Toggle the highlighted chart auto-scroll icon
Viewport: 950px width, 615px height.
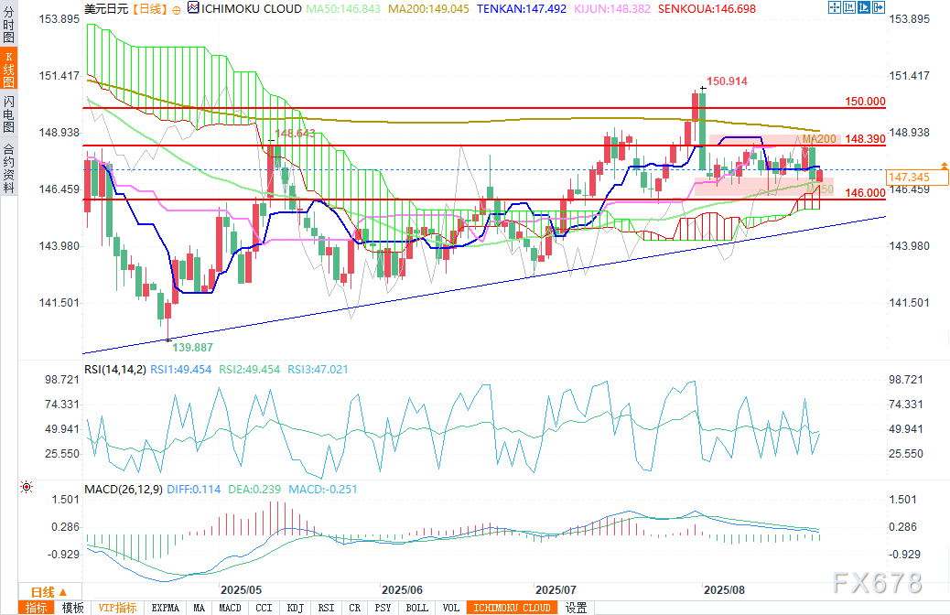[x=862, y=7]
